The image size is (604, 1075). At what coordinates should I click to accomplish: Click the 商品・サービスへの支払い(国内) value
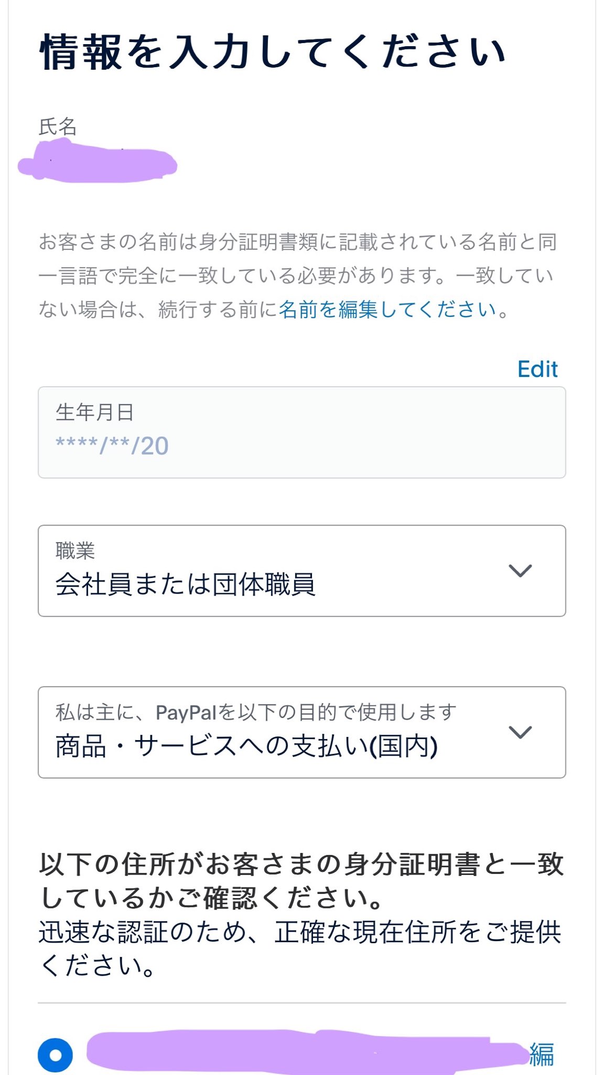pos(246,746)
